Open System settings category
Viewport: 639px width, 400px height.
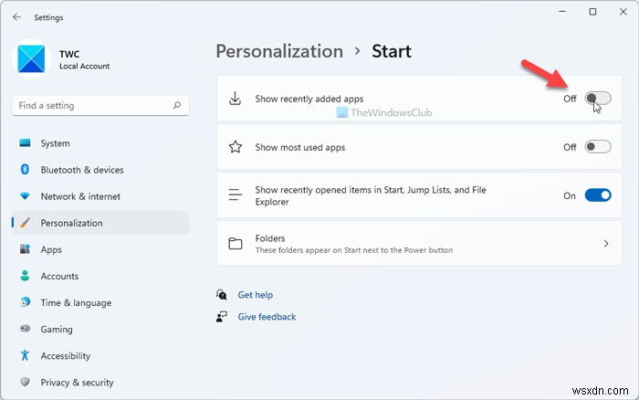pyautogui.click(x=100, y=143)
